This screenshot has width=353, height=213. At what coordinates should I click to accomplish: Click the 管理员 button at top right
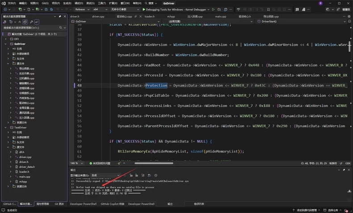click(x=346, y=9)
